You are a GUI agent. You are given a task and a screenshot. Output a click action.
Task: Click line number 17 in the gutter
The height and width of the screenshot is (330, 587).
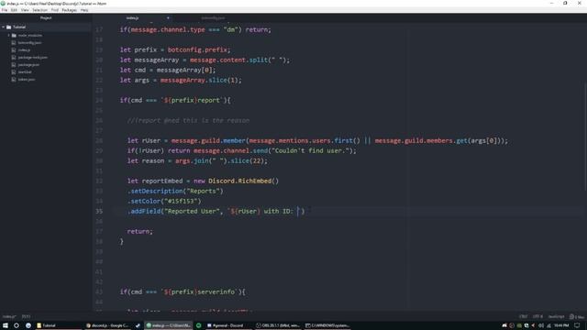pyautogui.click(x=99, y=29)
